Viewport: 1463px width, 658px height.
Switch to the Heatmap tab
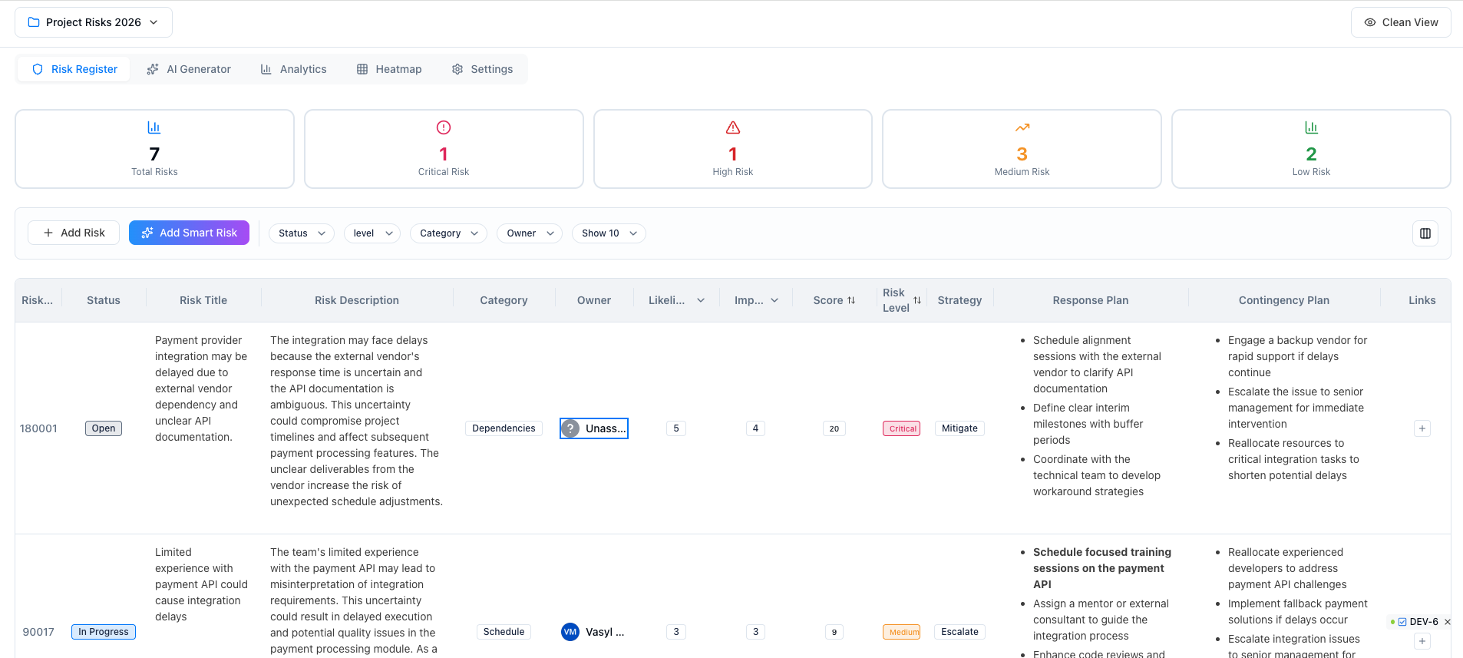389,69
